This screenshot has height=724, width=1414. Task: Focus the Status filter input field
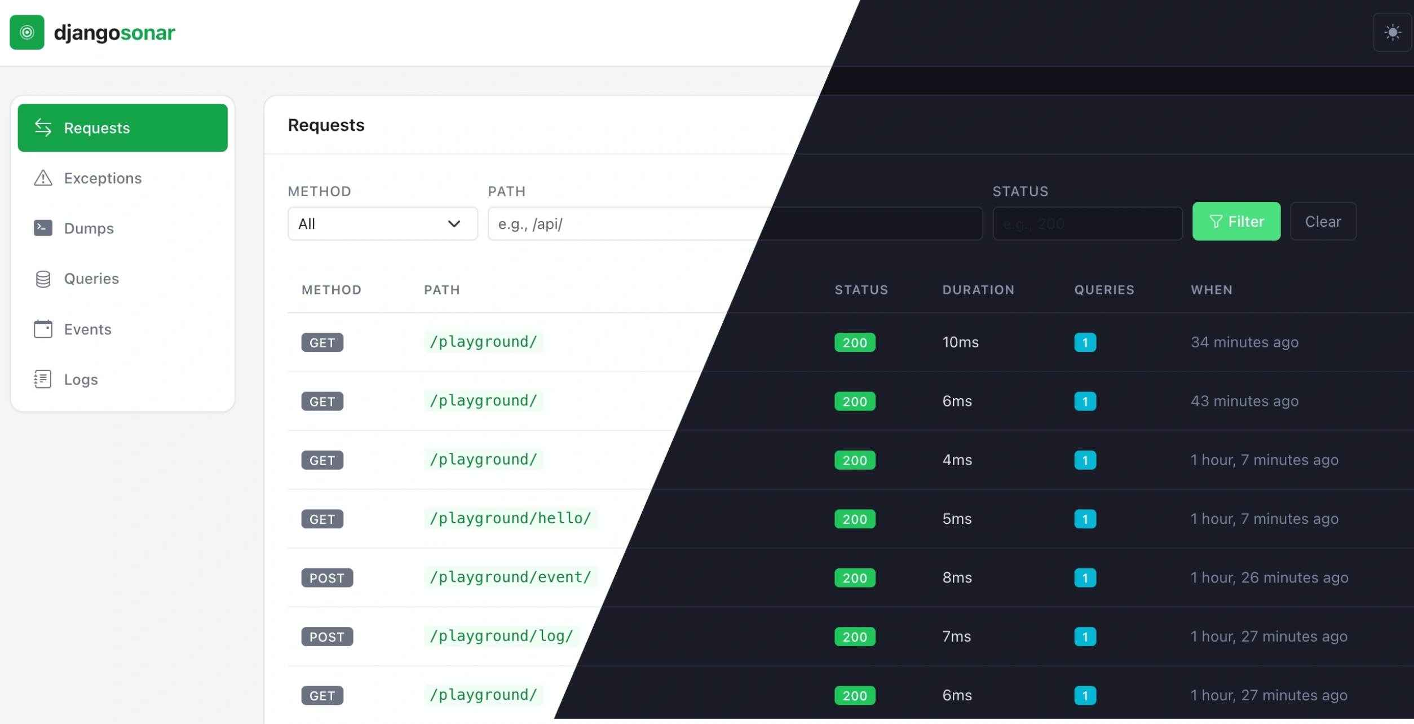(x=1087, y=224)
